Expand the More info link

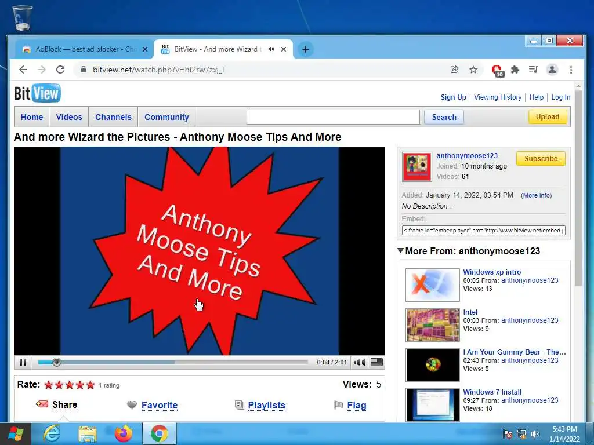(536, 195)
